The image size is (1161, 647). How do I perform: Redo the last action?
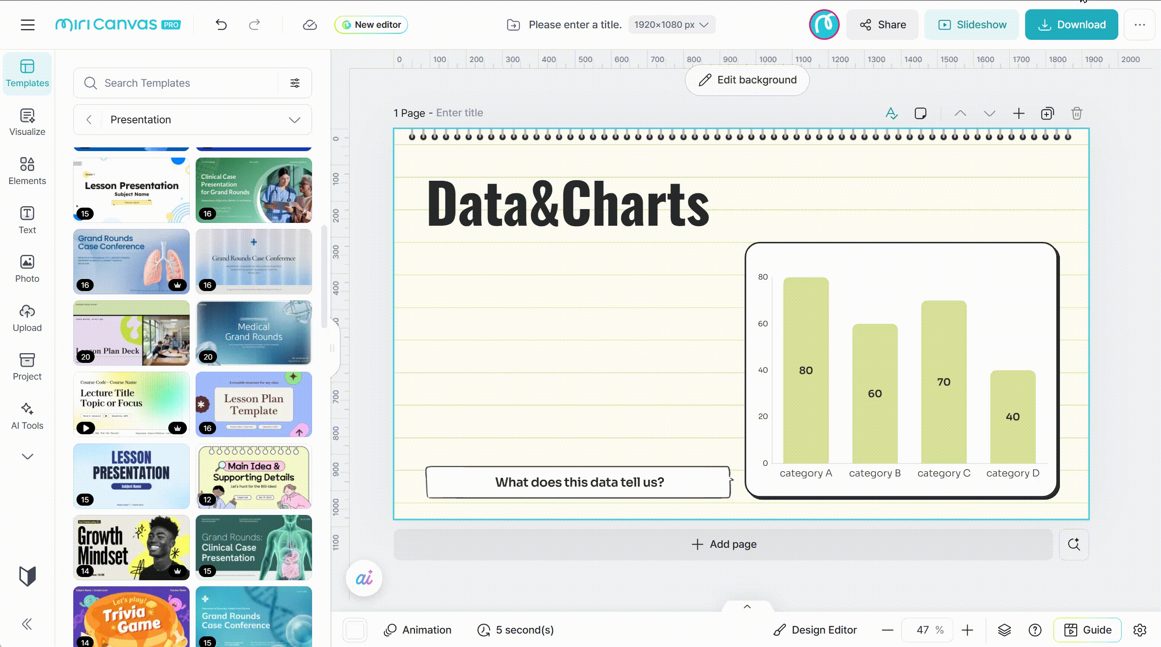255,25
